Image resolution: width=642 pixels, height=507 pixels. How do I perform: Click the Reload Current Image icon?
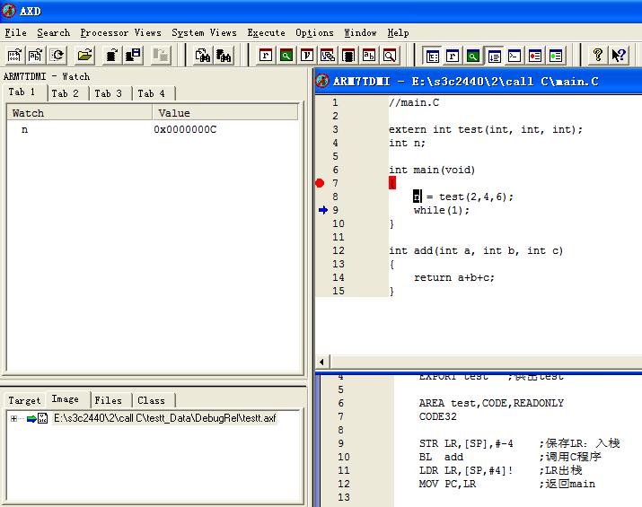(x=57, y=56)
